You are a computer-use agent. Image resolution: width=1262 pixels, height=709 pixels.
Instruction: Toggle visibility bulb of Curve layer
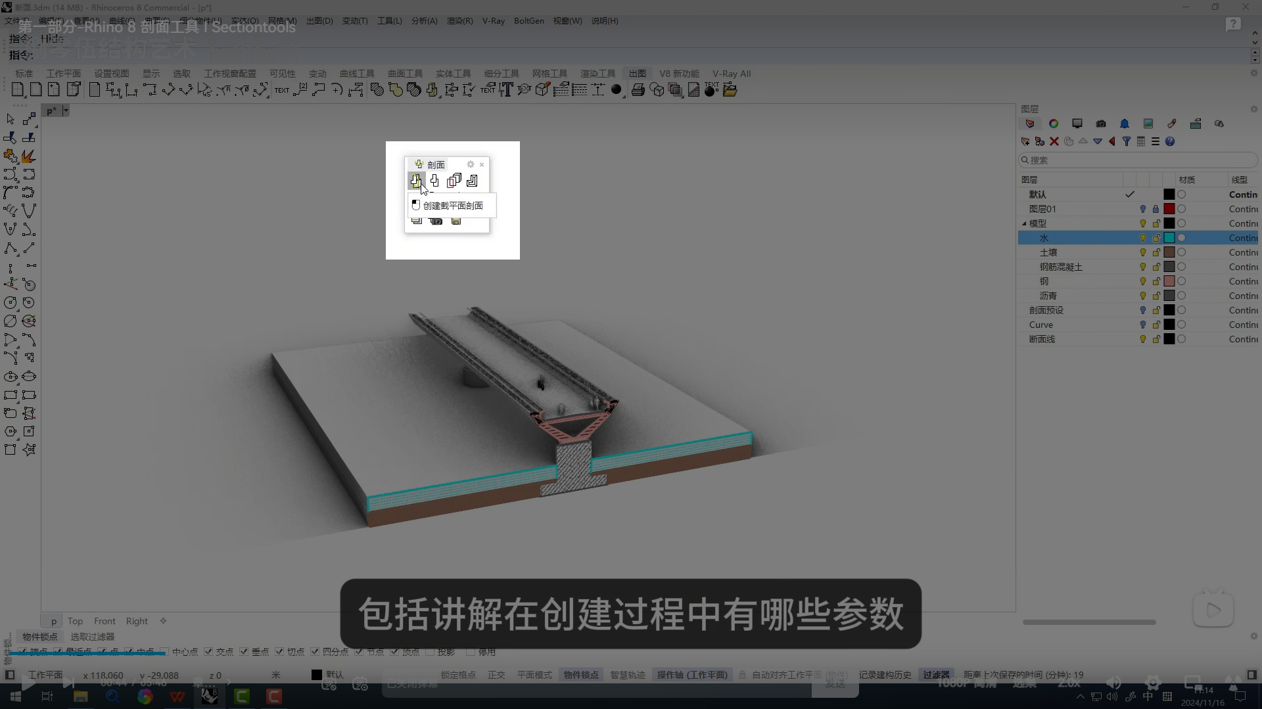click(x=1143, y=325)
